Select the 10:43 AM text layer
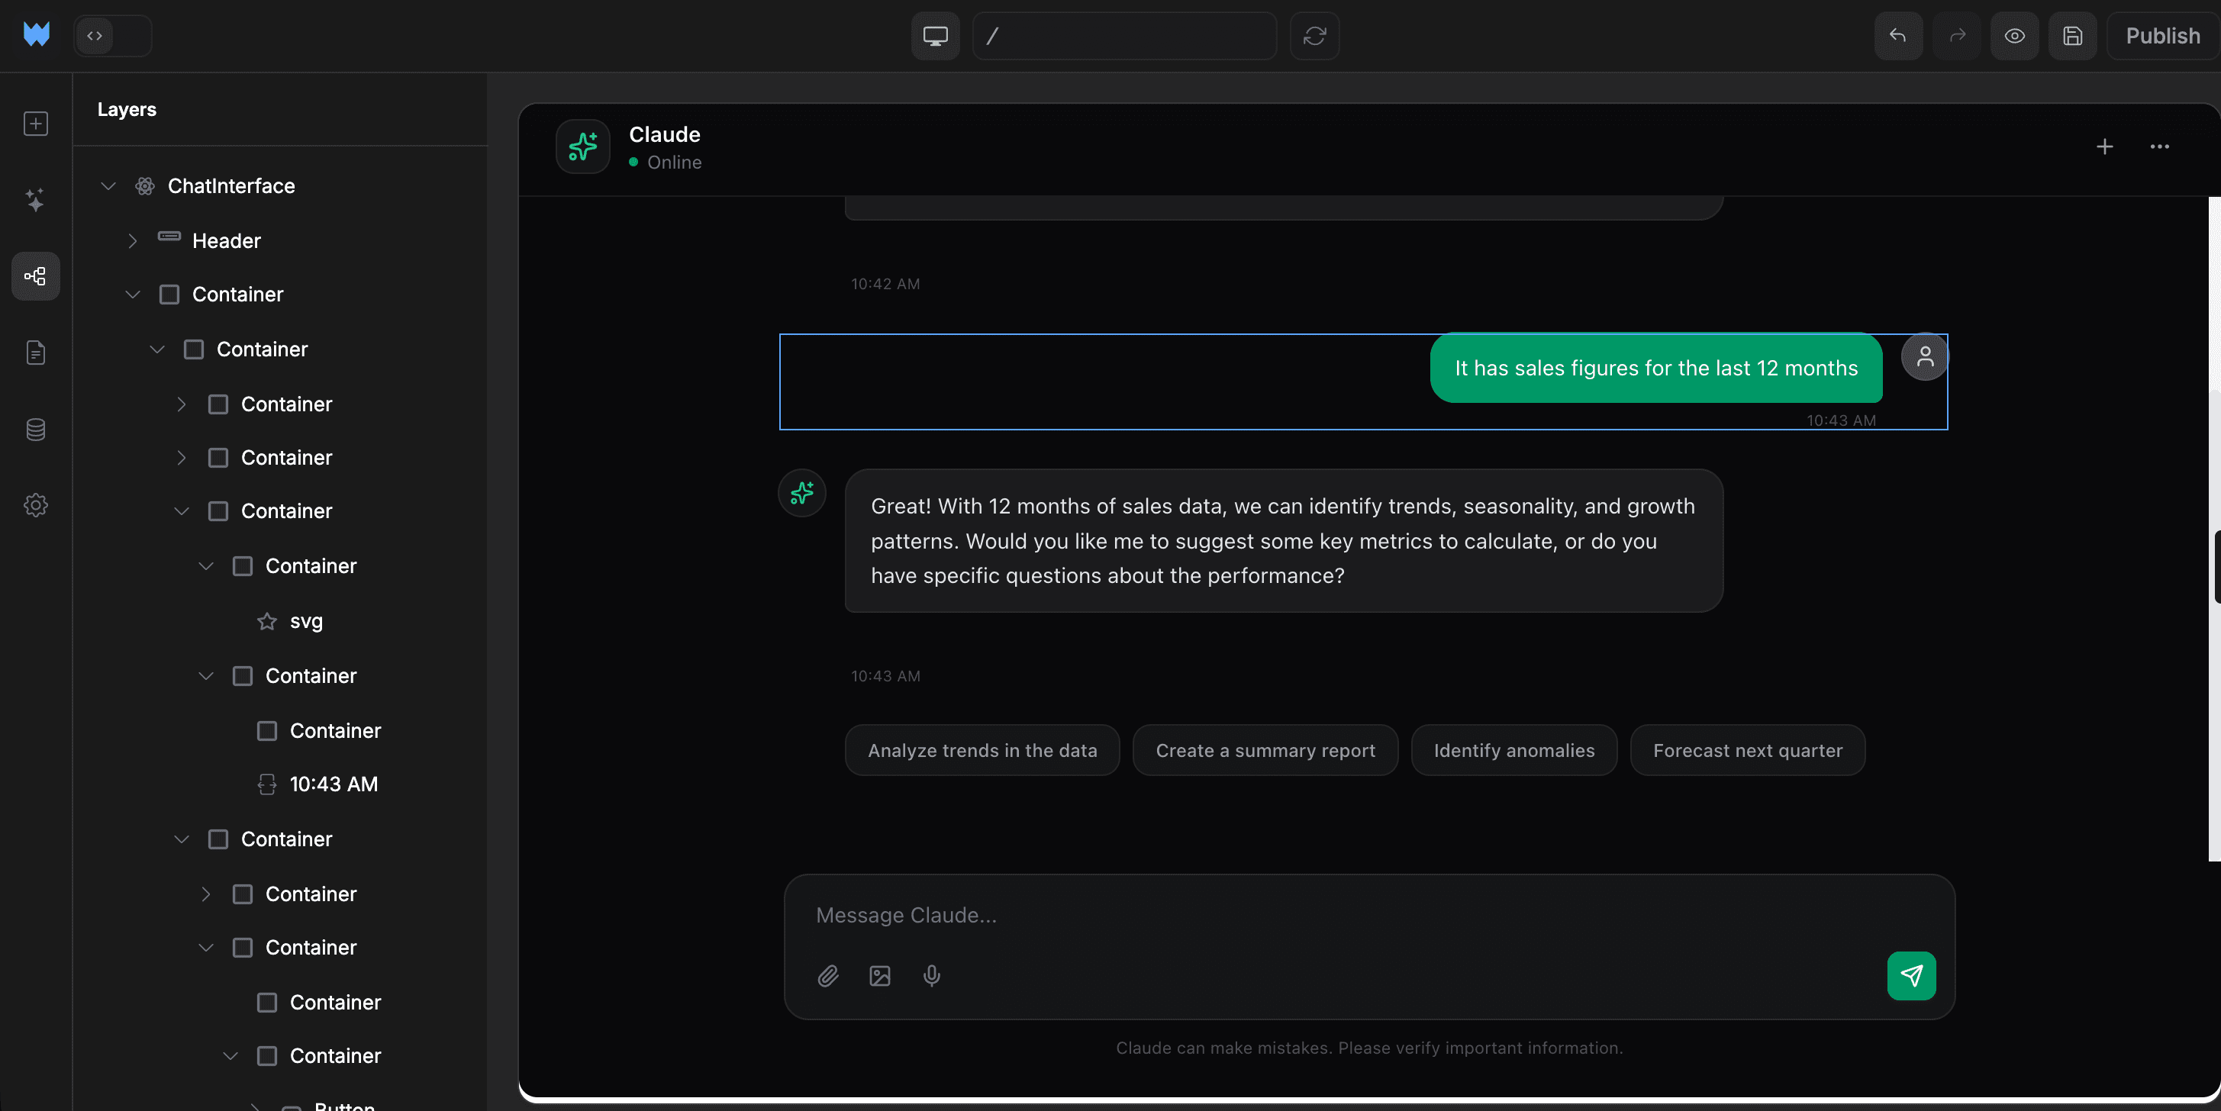Screen dimensions: 2221x1111 tap(280, 784)
